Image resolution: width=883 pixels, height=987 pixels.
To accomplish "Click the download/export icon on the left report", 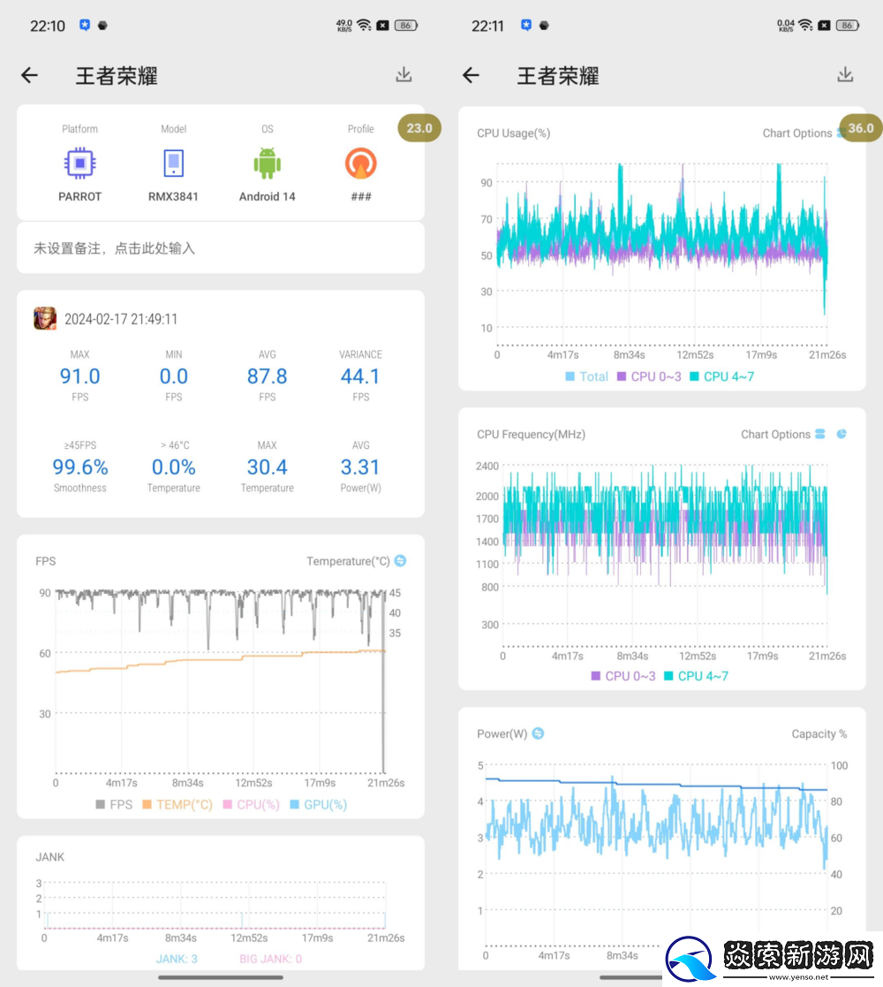I will (x=404, y=74).
